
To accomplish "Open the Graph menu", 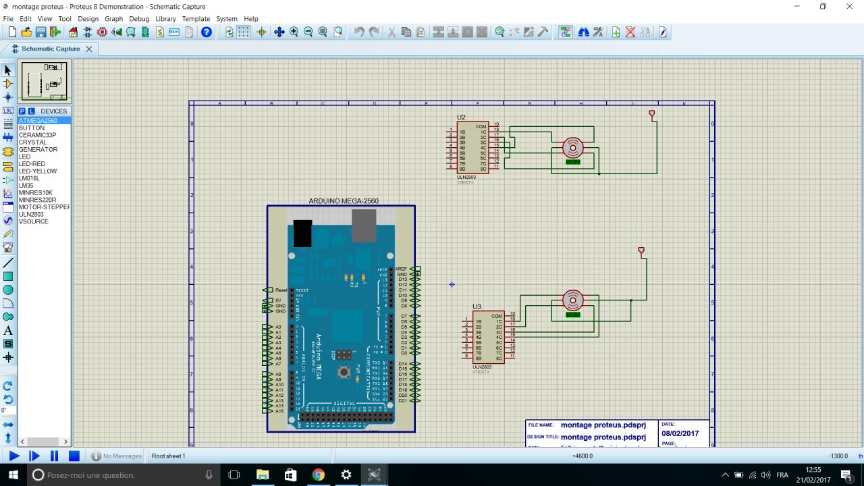I will [113, 19].
